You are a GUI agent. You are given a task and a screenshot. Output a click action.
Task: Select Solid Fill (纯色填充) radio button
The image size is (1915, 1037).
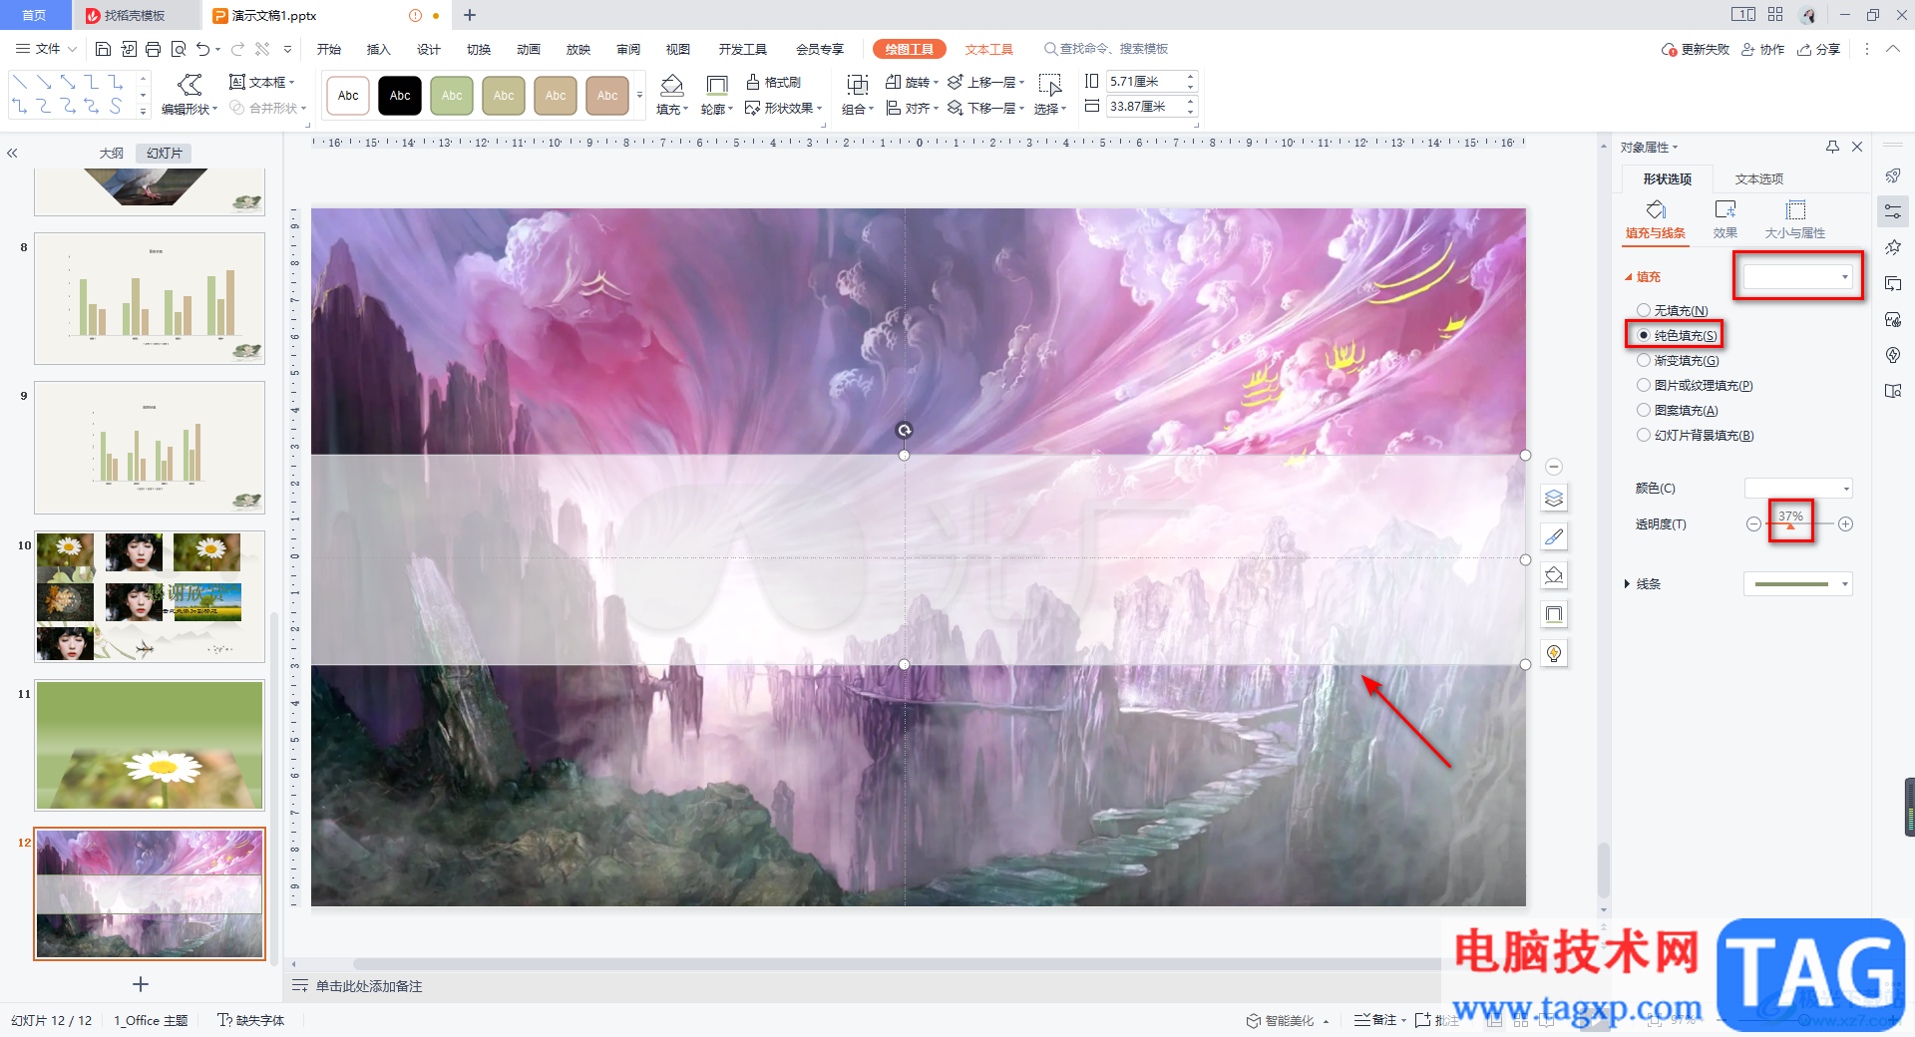pyautogui.click(x=1643, y=335)
